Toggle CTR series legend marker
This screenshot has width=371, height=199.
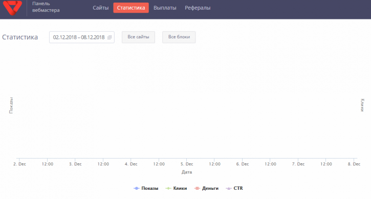point(229,188)
